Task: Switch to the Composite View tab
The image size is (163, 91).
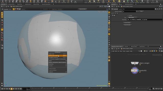Action: [x=28, y=4]
